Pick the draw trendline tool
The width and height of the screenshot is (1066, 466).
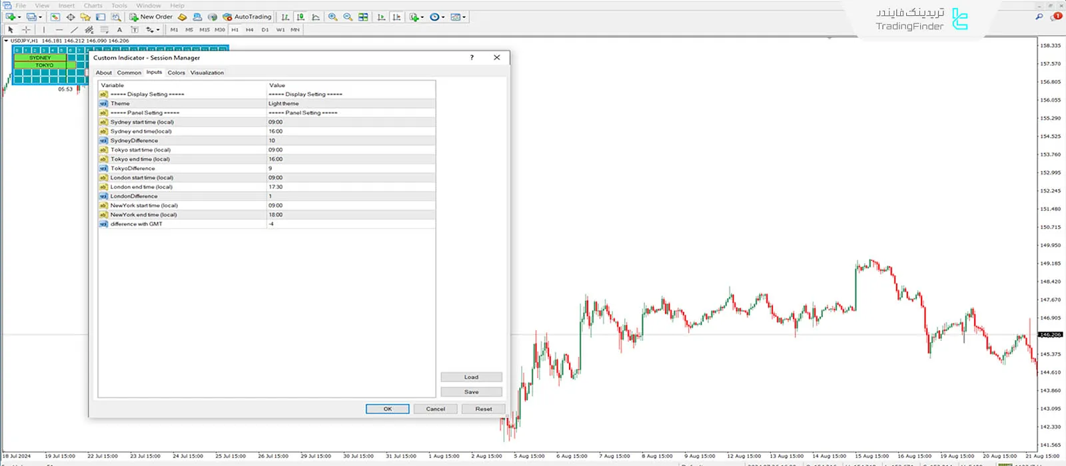pos(74,30)
